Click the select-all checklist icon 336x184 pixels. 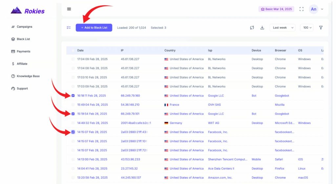pos(69,28)
